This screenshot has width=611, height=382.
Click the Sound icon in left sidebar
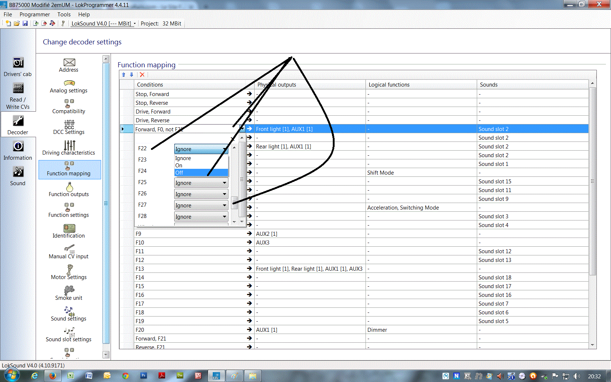point(18,176)
